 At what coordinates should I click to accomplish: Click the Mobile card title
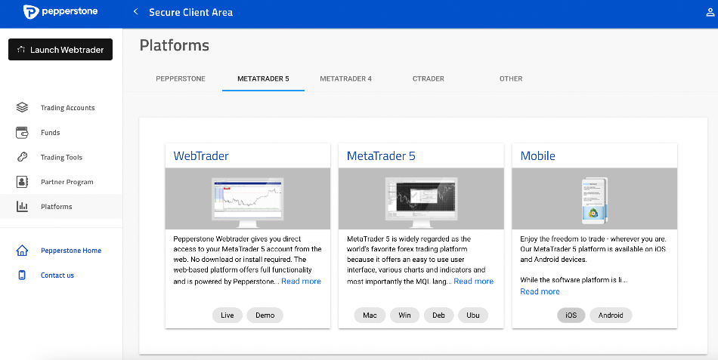pos(537,156)
